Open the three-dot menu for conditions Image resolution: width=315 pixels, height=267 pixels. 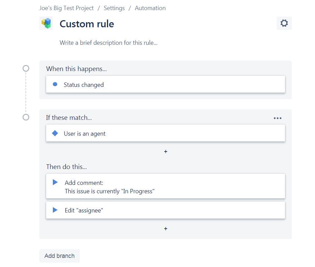(x=277, y=118)
